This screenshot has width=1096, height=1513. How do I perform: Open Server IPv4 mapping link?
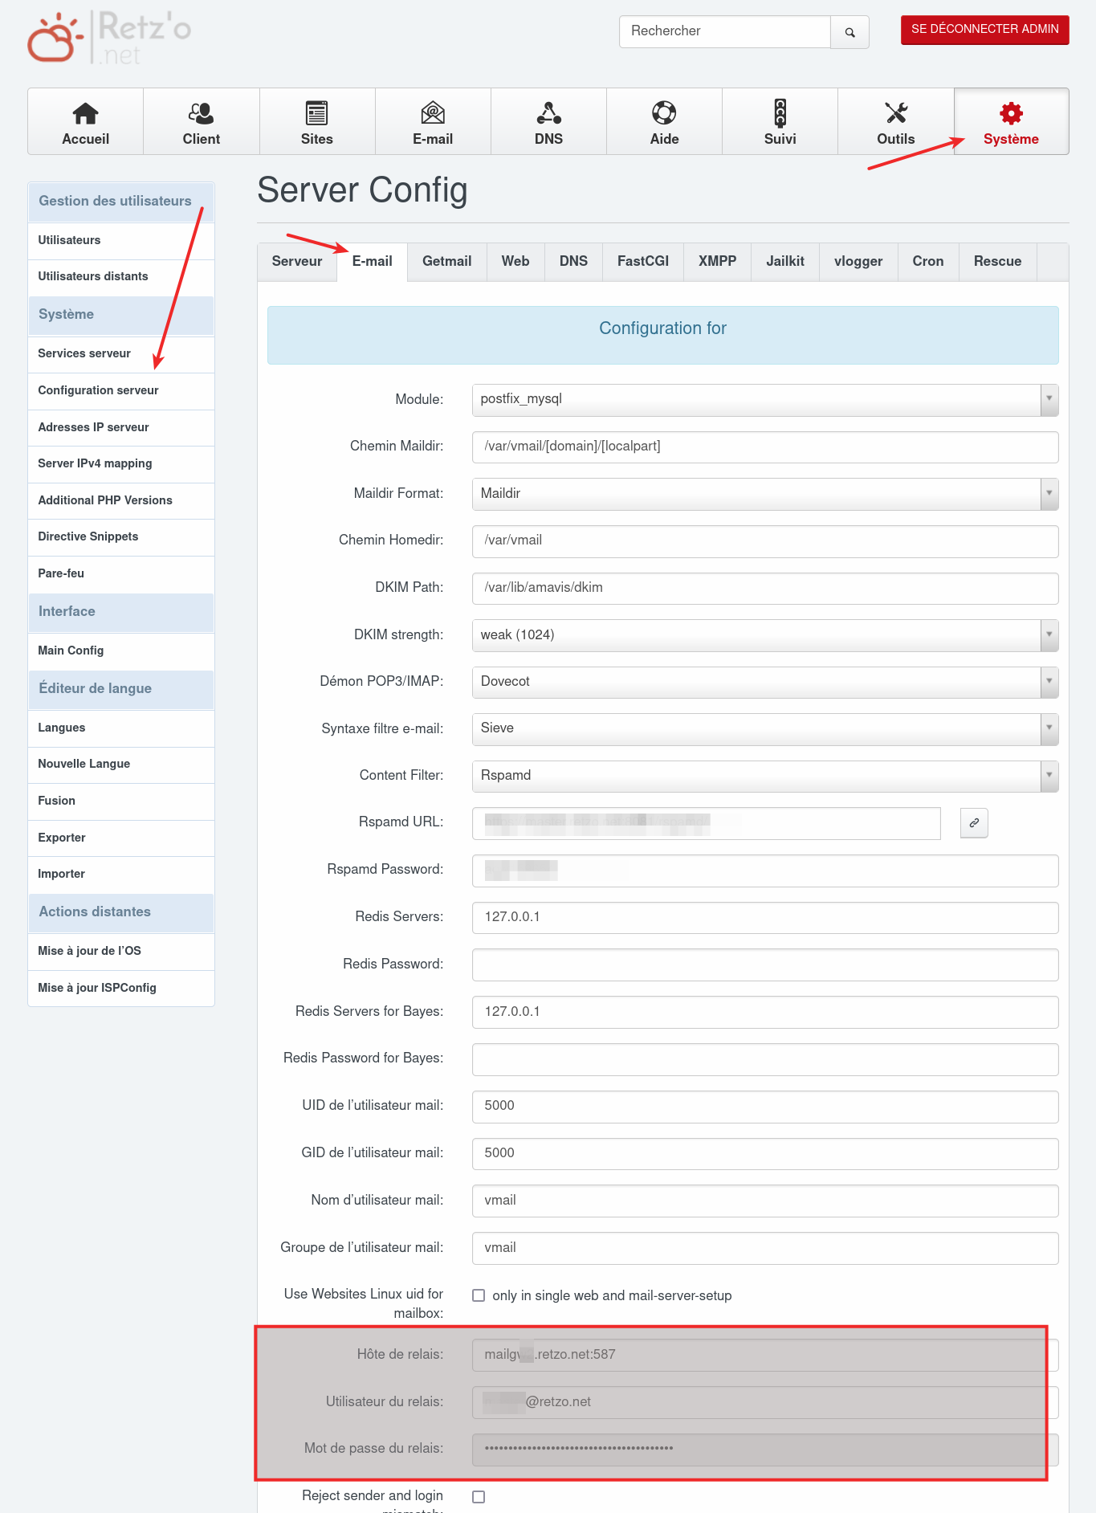tap(121, 464)
